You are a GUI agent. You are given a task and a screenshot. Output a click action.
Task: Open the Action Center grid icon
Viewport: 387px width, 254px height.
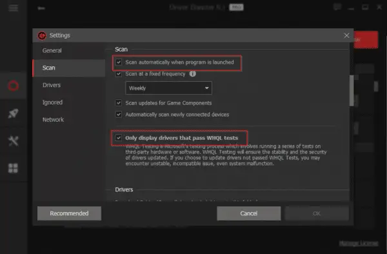[14, 168]
